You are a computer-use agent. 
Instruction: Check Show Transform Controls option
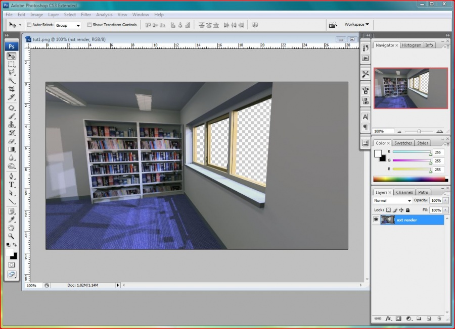90,25
